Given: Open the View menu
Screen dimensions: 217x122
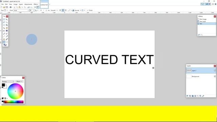Looking at the screenshot, I should [x=11, y=4].
